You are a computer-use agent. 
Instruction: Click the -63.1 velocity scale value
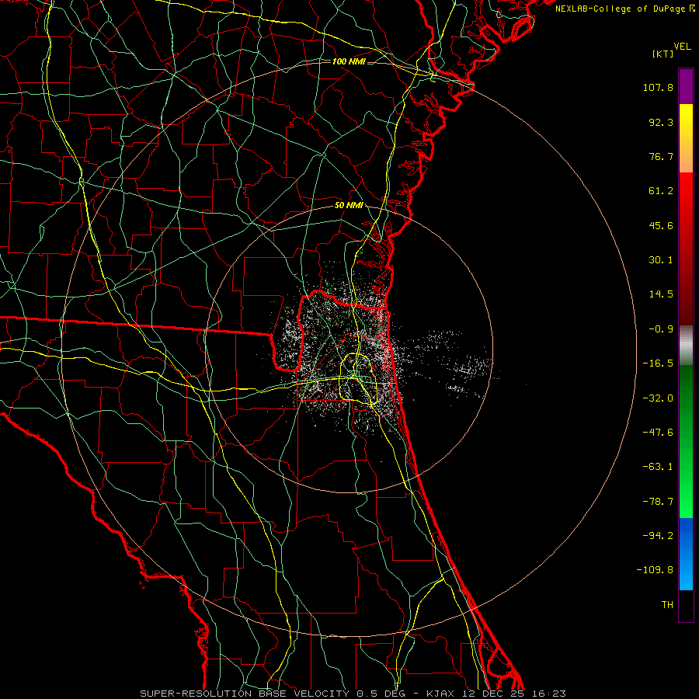pos(658,467)
